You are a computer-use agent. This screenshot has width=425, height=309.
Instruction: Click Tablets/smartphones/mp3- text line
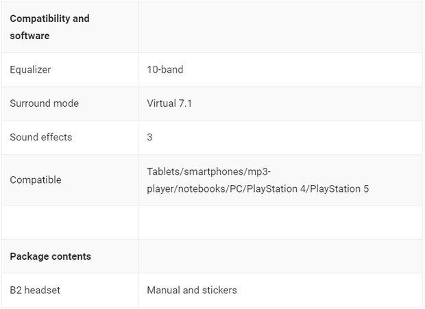tap(208, 171)
